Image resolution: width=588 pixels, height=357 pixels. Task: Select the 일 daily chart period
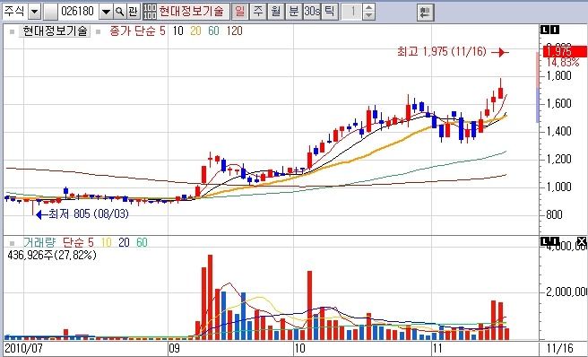click(x=239, y=12)
